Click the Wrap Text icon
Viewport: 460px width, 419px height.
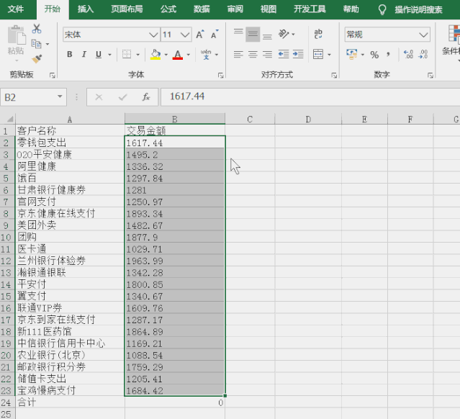[317, 34]
